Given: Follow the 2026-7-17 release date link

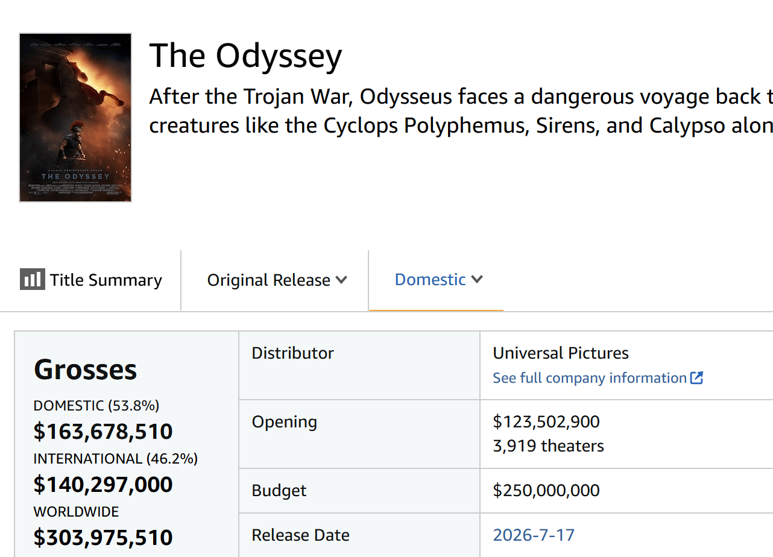Looking at the screenshot, I should click(x=534, y=535).
